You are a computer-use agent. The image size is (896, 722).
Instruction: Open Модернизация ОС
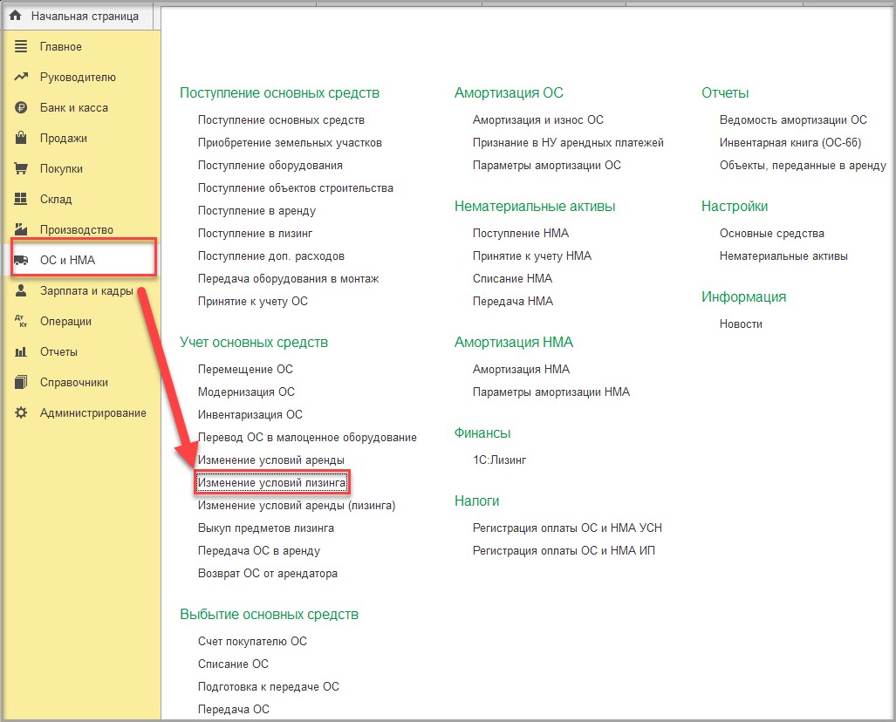[x=246, y=392]
